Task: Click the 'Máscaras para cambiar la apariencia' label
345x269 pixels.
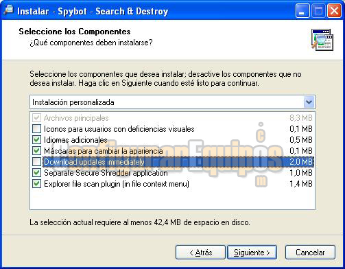Action: [x=104, y=151]
